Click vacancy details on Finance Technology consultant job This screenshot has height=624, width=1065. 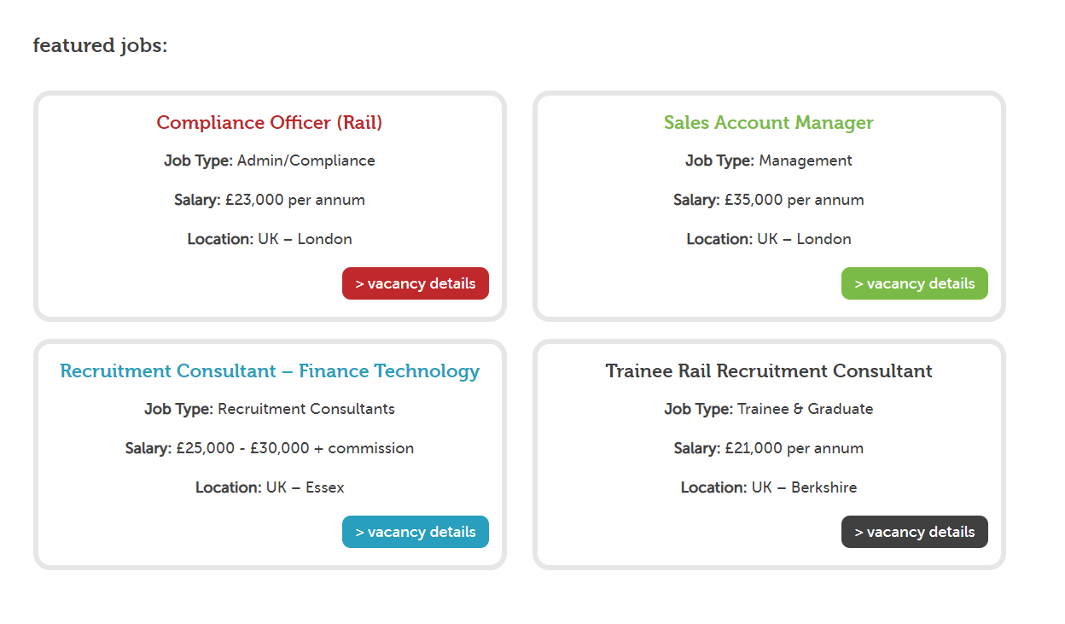tap(415, 531)
